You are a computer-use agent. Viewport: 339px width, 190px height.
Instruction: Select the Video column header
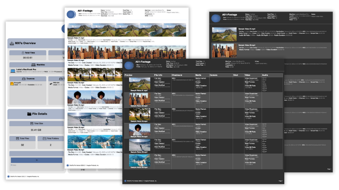click(247, 75)
